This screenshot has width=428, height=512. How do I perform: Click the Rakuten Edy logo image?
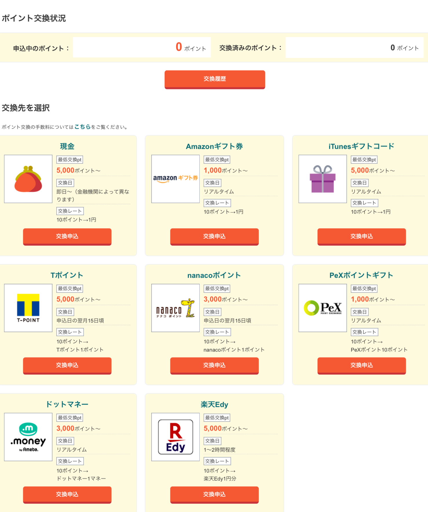pyautogui.click(x=175, y=437)
